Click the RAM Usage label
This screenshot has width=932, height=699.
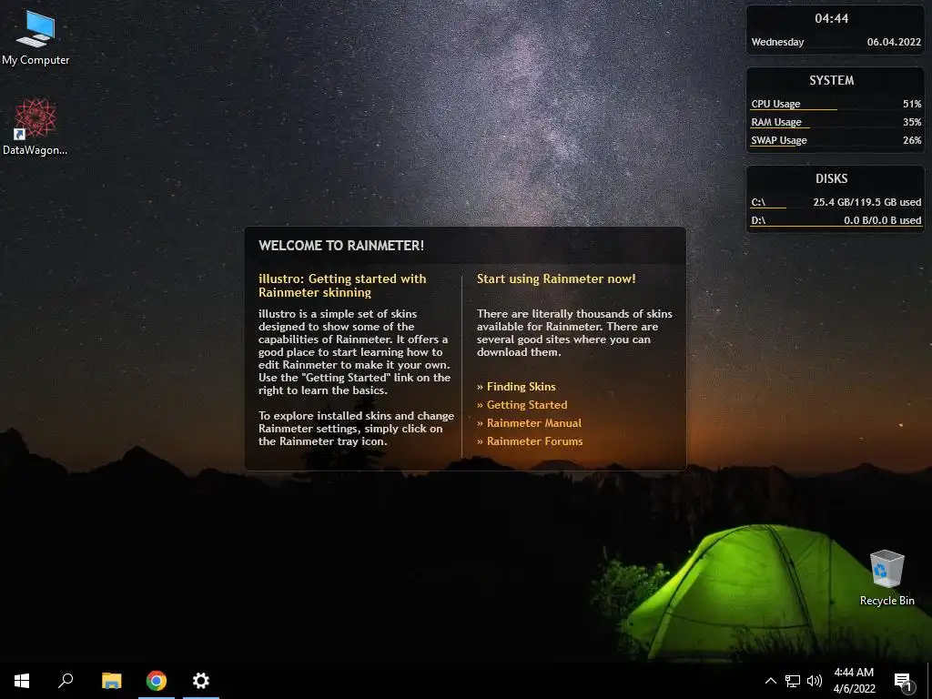776,122
